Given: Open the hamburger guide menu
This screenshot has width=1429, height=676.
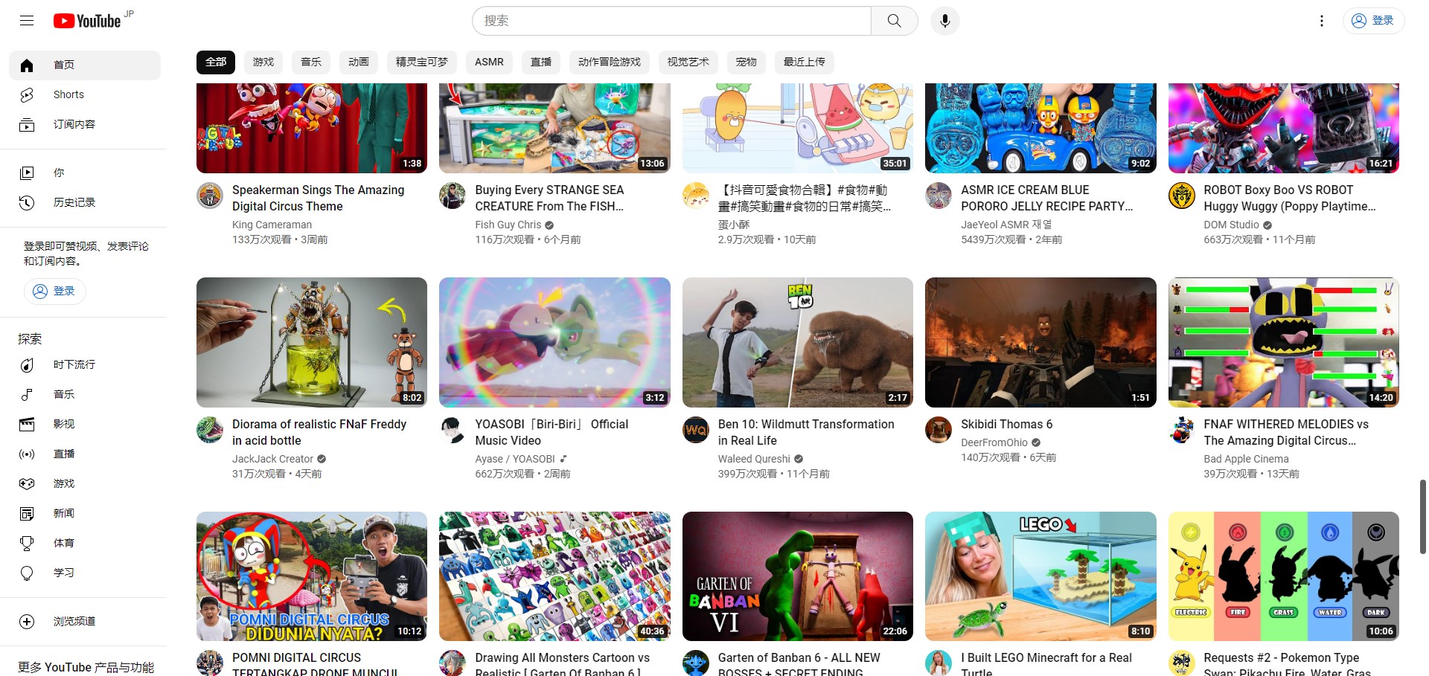Looking at the screenshot, I should 27,21.
